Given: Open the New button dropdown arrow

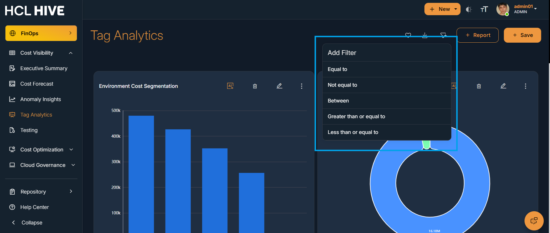Looking at the screenshot, I should 456,9.
